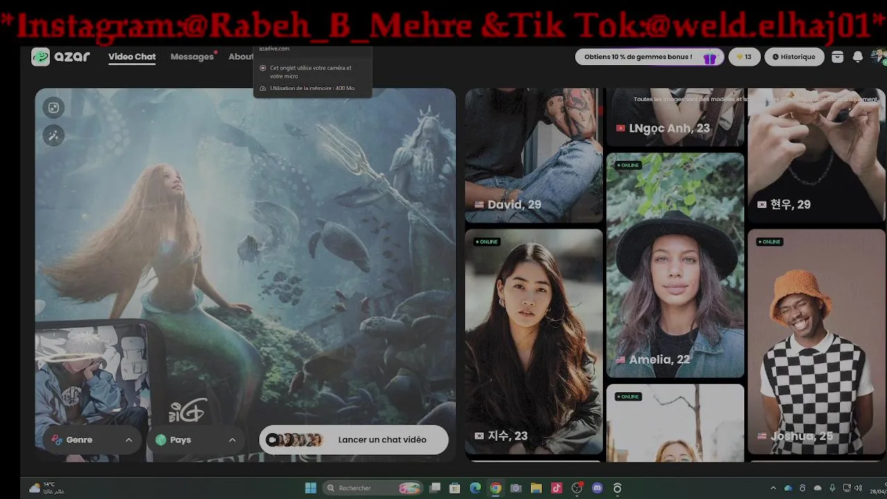Click the Genre icon

point(57,440)
